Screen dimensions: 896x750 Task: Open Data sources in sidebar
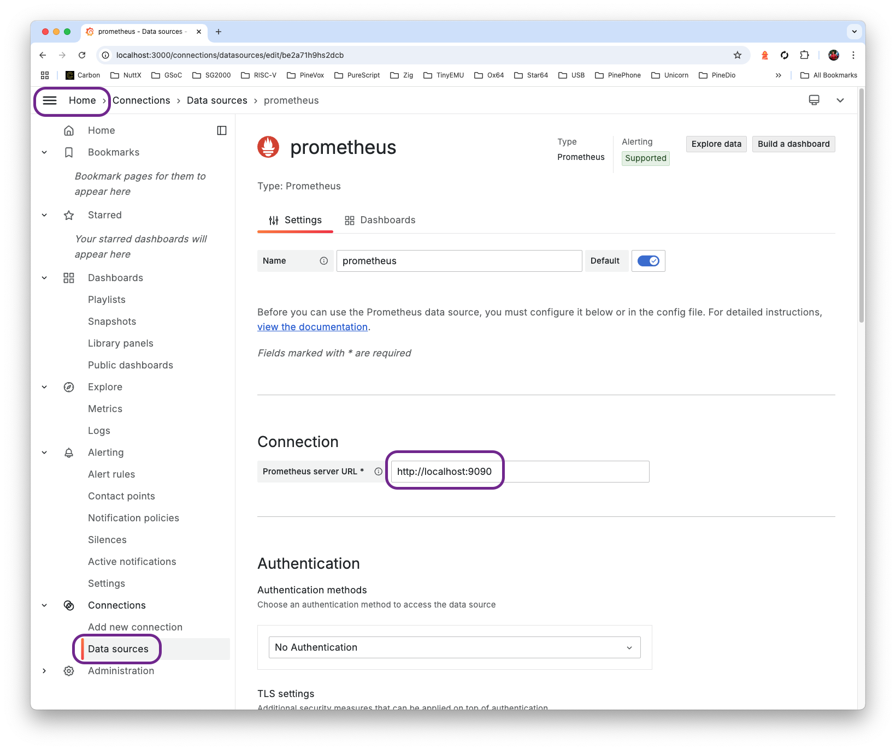coord(118,649)
